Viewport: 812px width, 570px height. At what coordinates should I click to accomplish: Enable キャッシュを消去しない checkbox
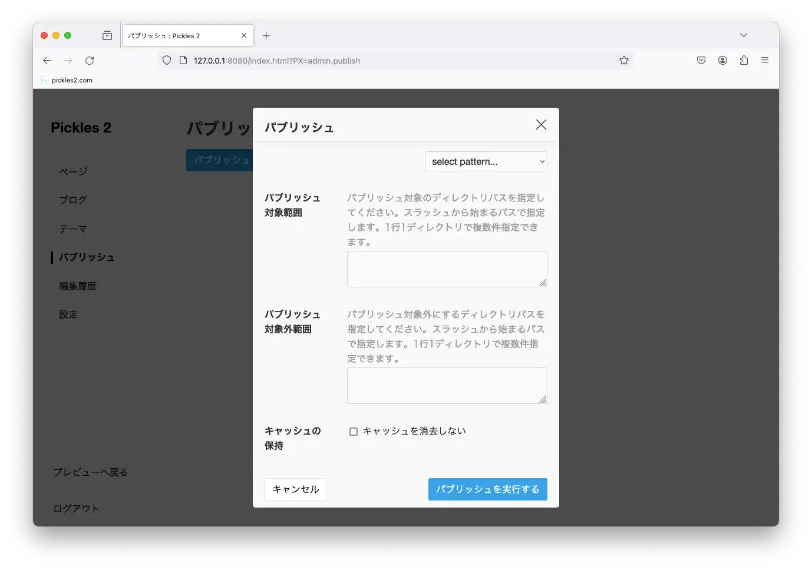pyautogui.click(x=354, y=432)
